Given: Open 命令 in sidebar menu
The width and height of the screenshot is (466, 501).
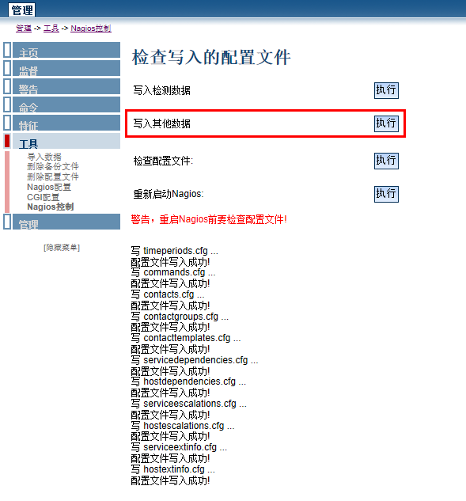Looking at the screenshot, I should [x=66, y=104].
